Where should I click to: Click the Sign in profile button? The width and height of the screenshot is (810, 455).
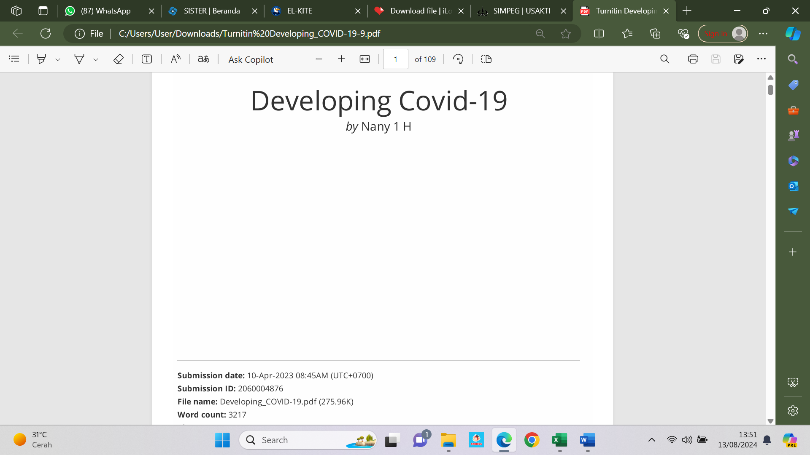click(x=723, y=34)
